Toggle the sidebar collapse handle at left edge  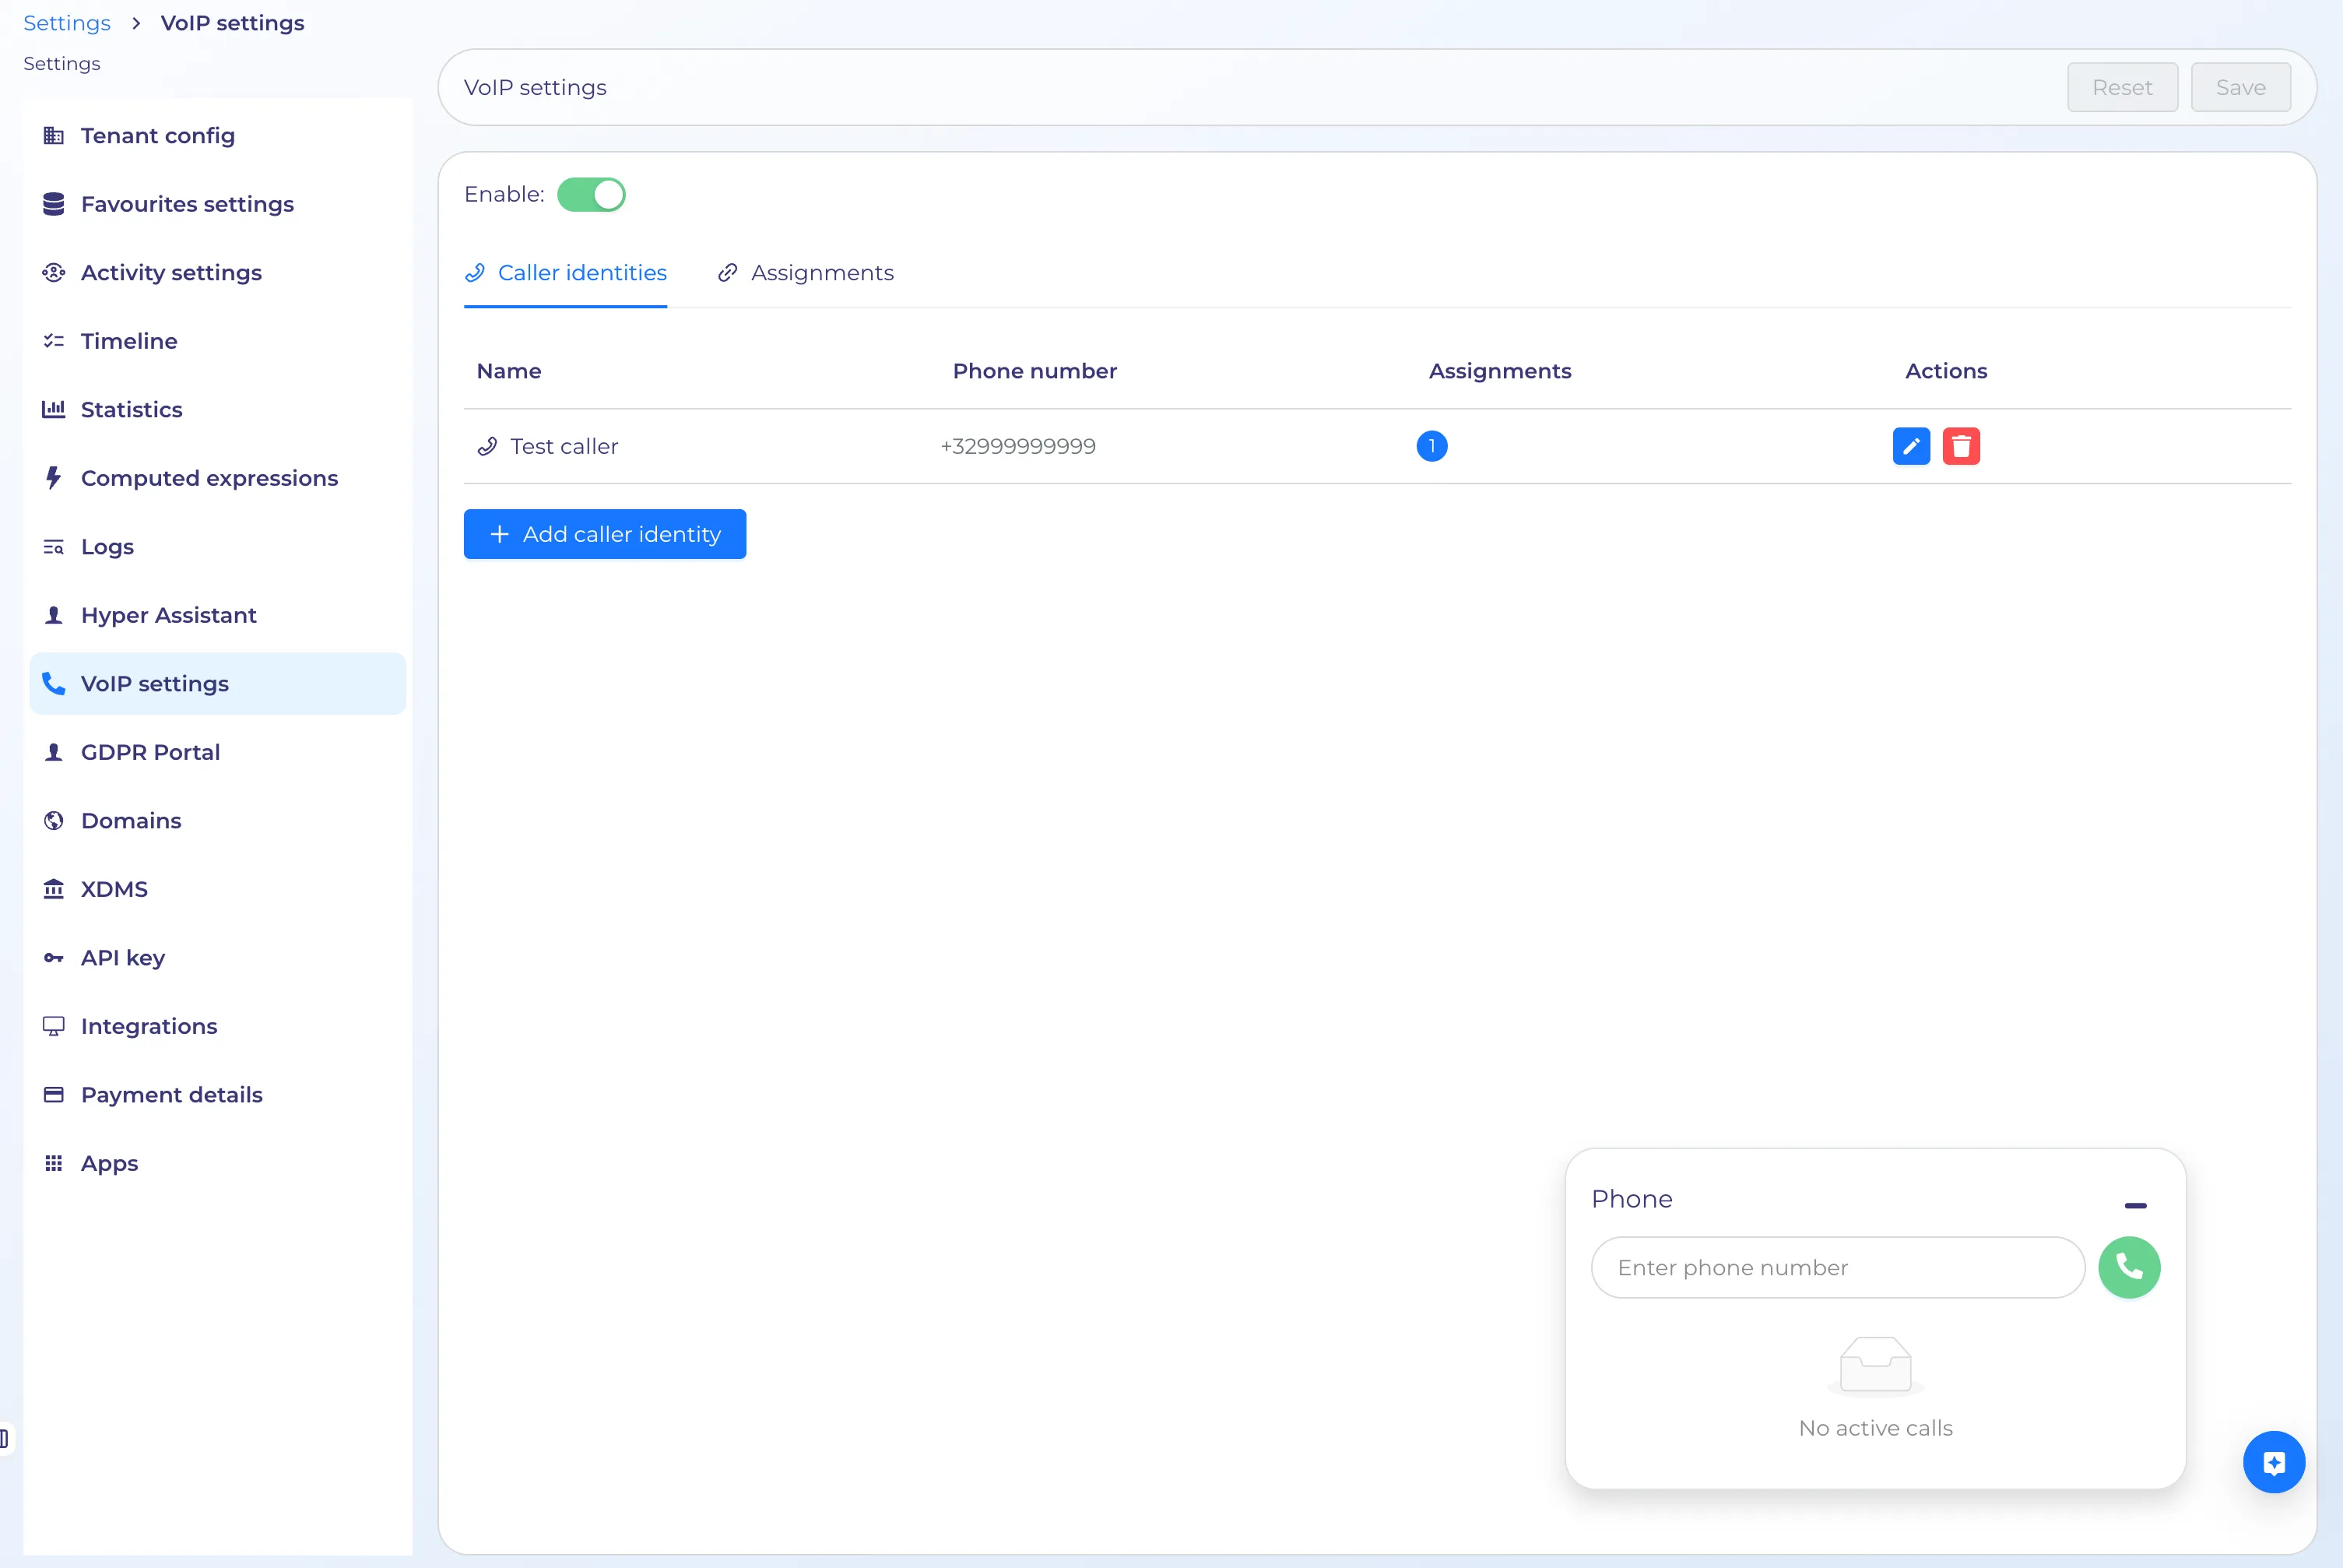(x=5, y=1439)
